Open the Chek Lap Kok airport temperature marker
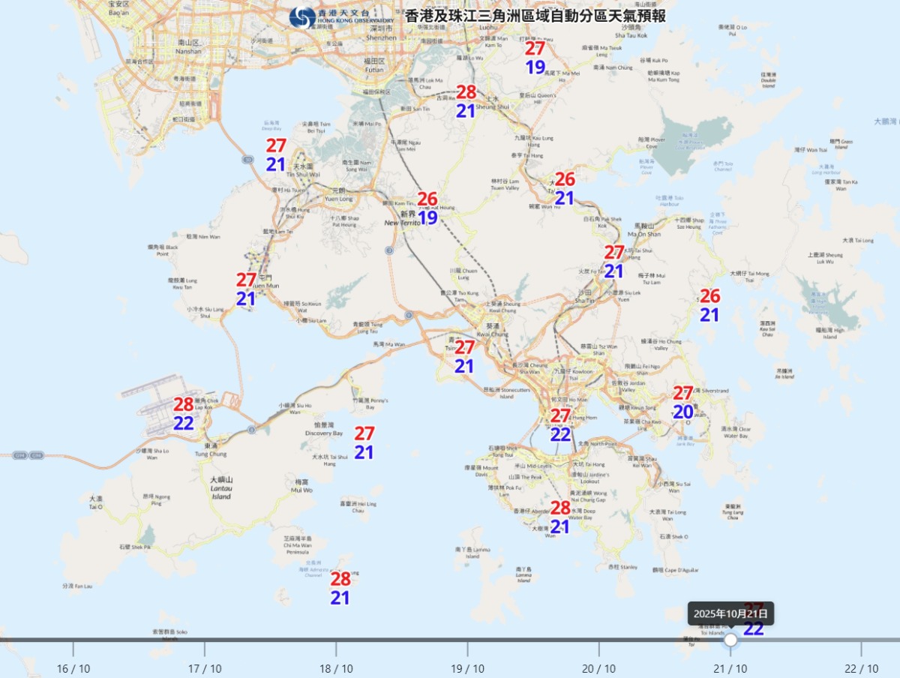Screen dimensions: 900x678 point(184,413)
